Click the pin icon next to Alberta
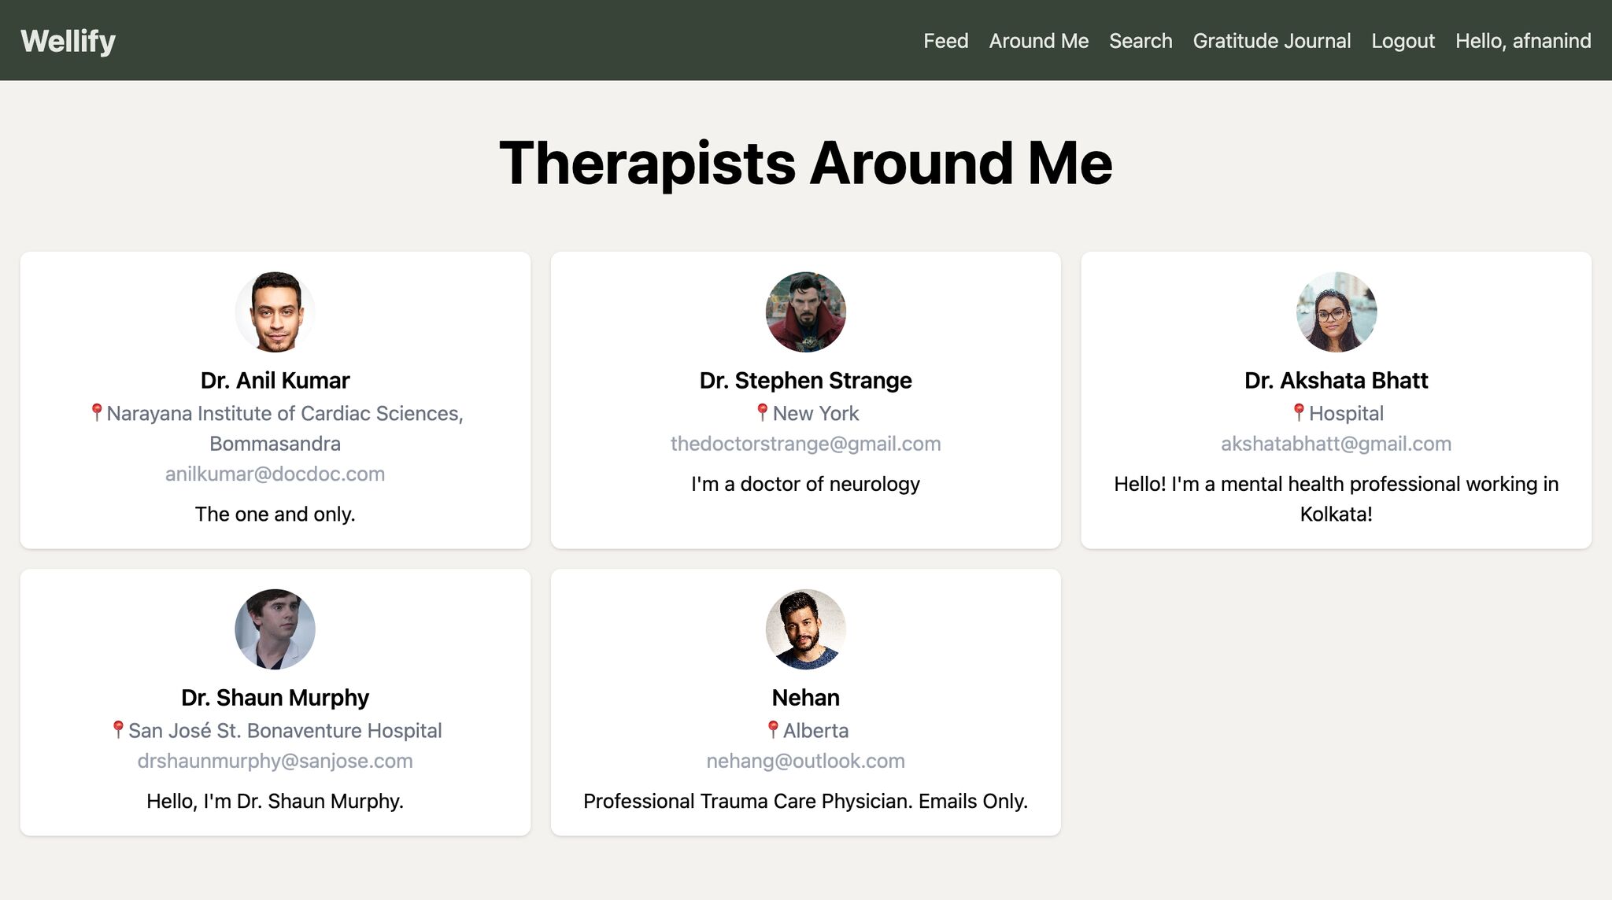This screenshot has height=900, width=1612. pyautogui.click(x=773, y=729)
